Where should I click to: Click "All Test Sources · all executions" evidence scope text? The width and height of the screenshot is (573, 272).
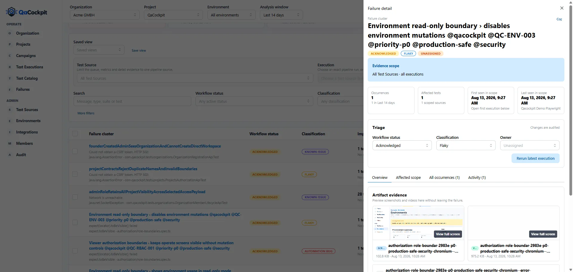pos(398,74)
